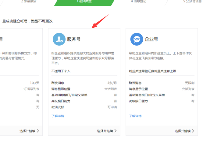The width and height of the screenshot is (203, 152).
Task: Click chevron arrow in 企业号 card footer
Action: point(193,131)
